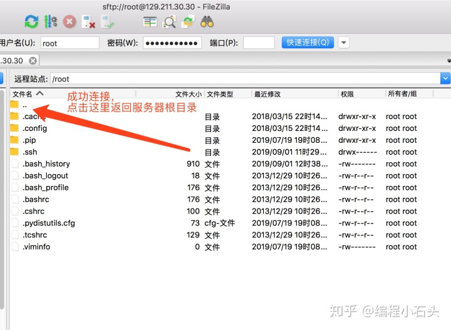The image size is (451, 330).
Task: Click the cfg-文件 type cell
Action: pyautogui.click(x=220, y=223)
